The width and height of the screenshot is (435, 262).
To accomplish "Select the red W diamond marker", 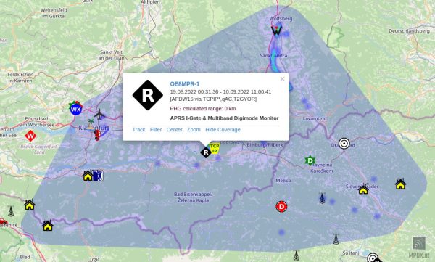I will [30, 136].
